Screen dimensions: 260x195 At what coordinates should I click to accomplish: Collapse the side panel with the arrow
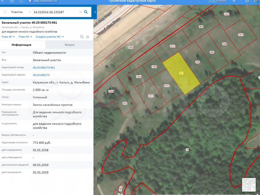point(95,12)
